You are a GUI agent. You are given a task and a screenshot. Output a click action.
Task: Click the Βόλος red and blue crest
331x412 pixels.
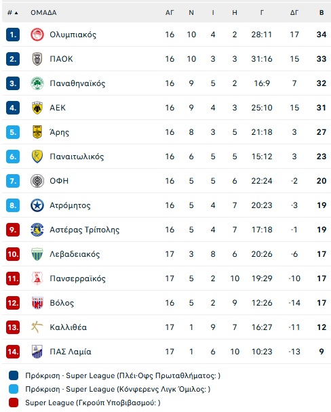coord(37,303)
